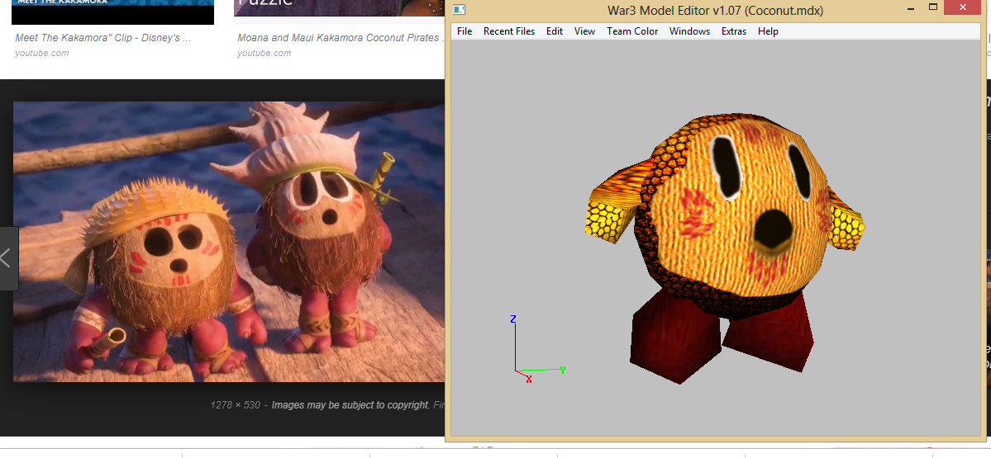Click youtube.com under Coconut Pirates result

(264, 53)
